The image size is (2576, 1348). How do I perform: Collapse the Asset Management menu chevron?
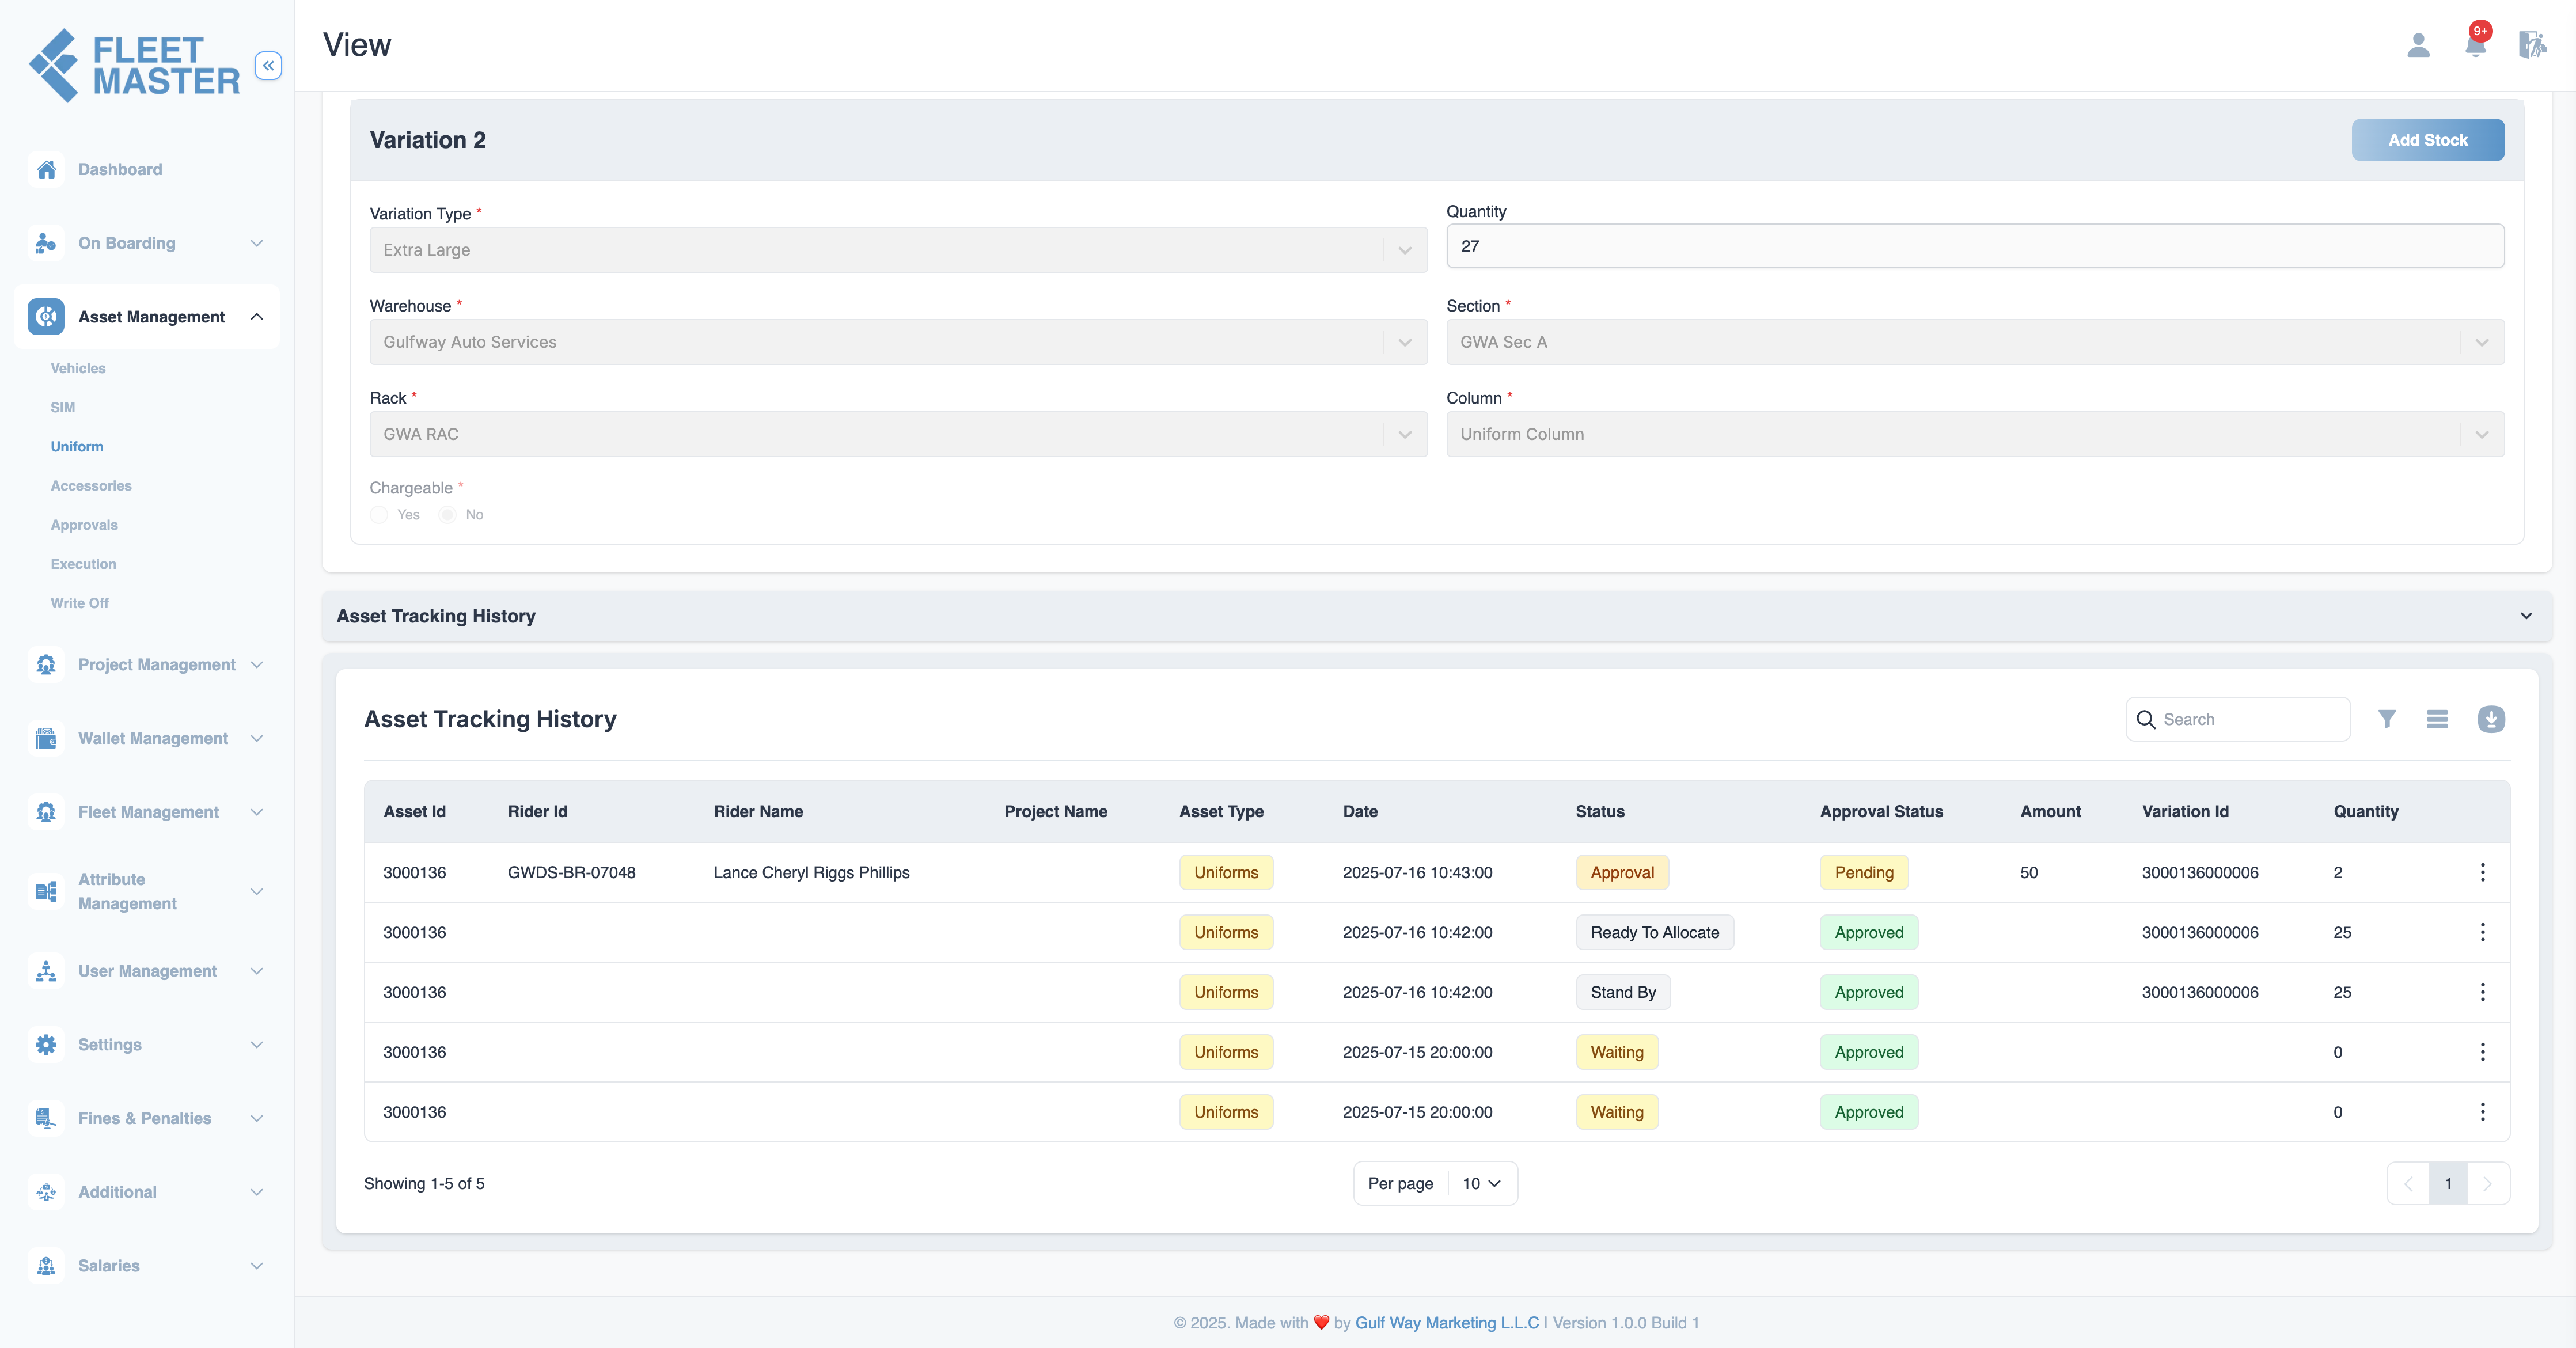click(257, 317)
